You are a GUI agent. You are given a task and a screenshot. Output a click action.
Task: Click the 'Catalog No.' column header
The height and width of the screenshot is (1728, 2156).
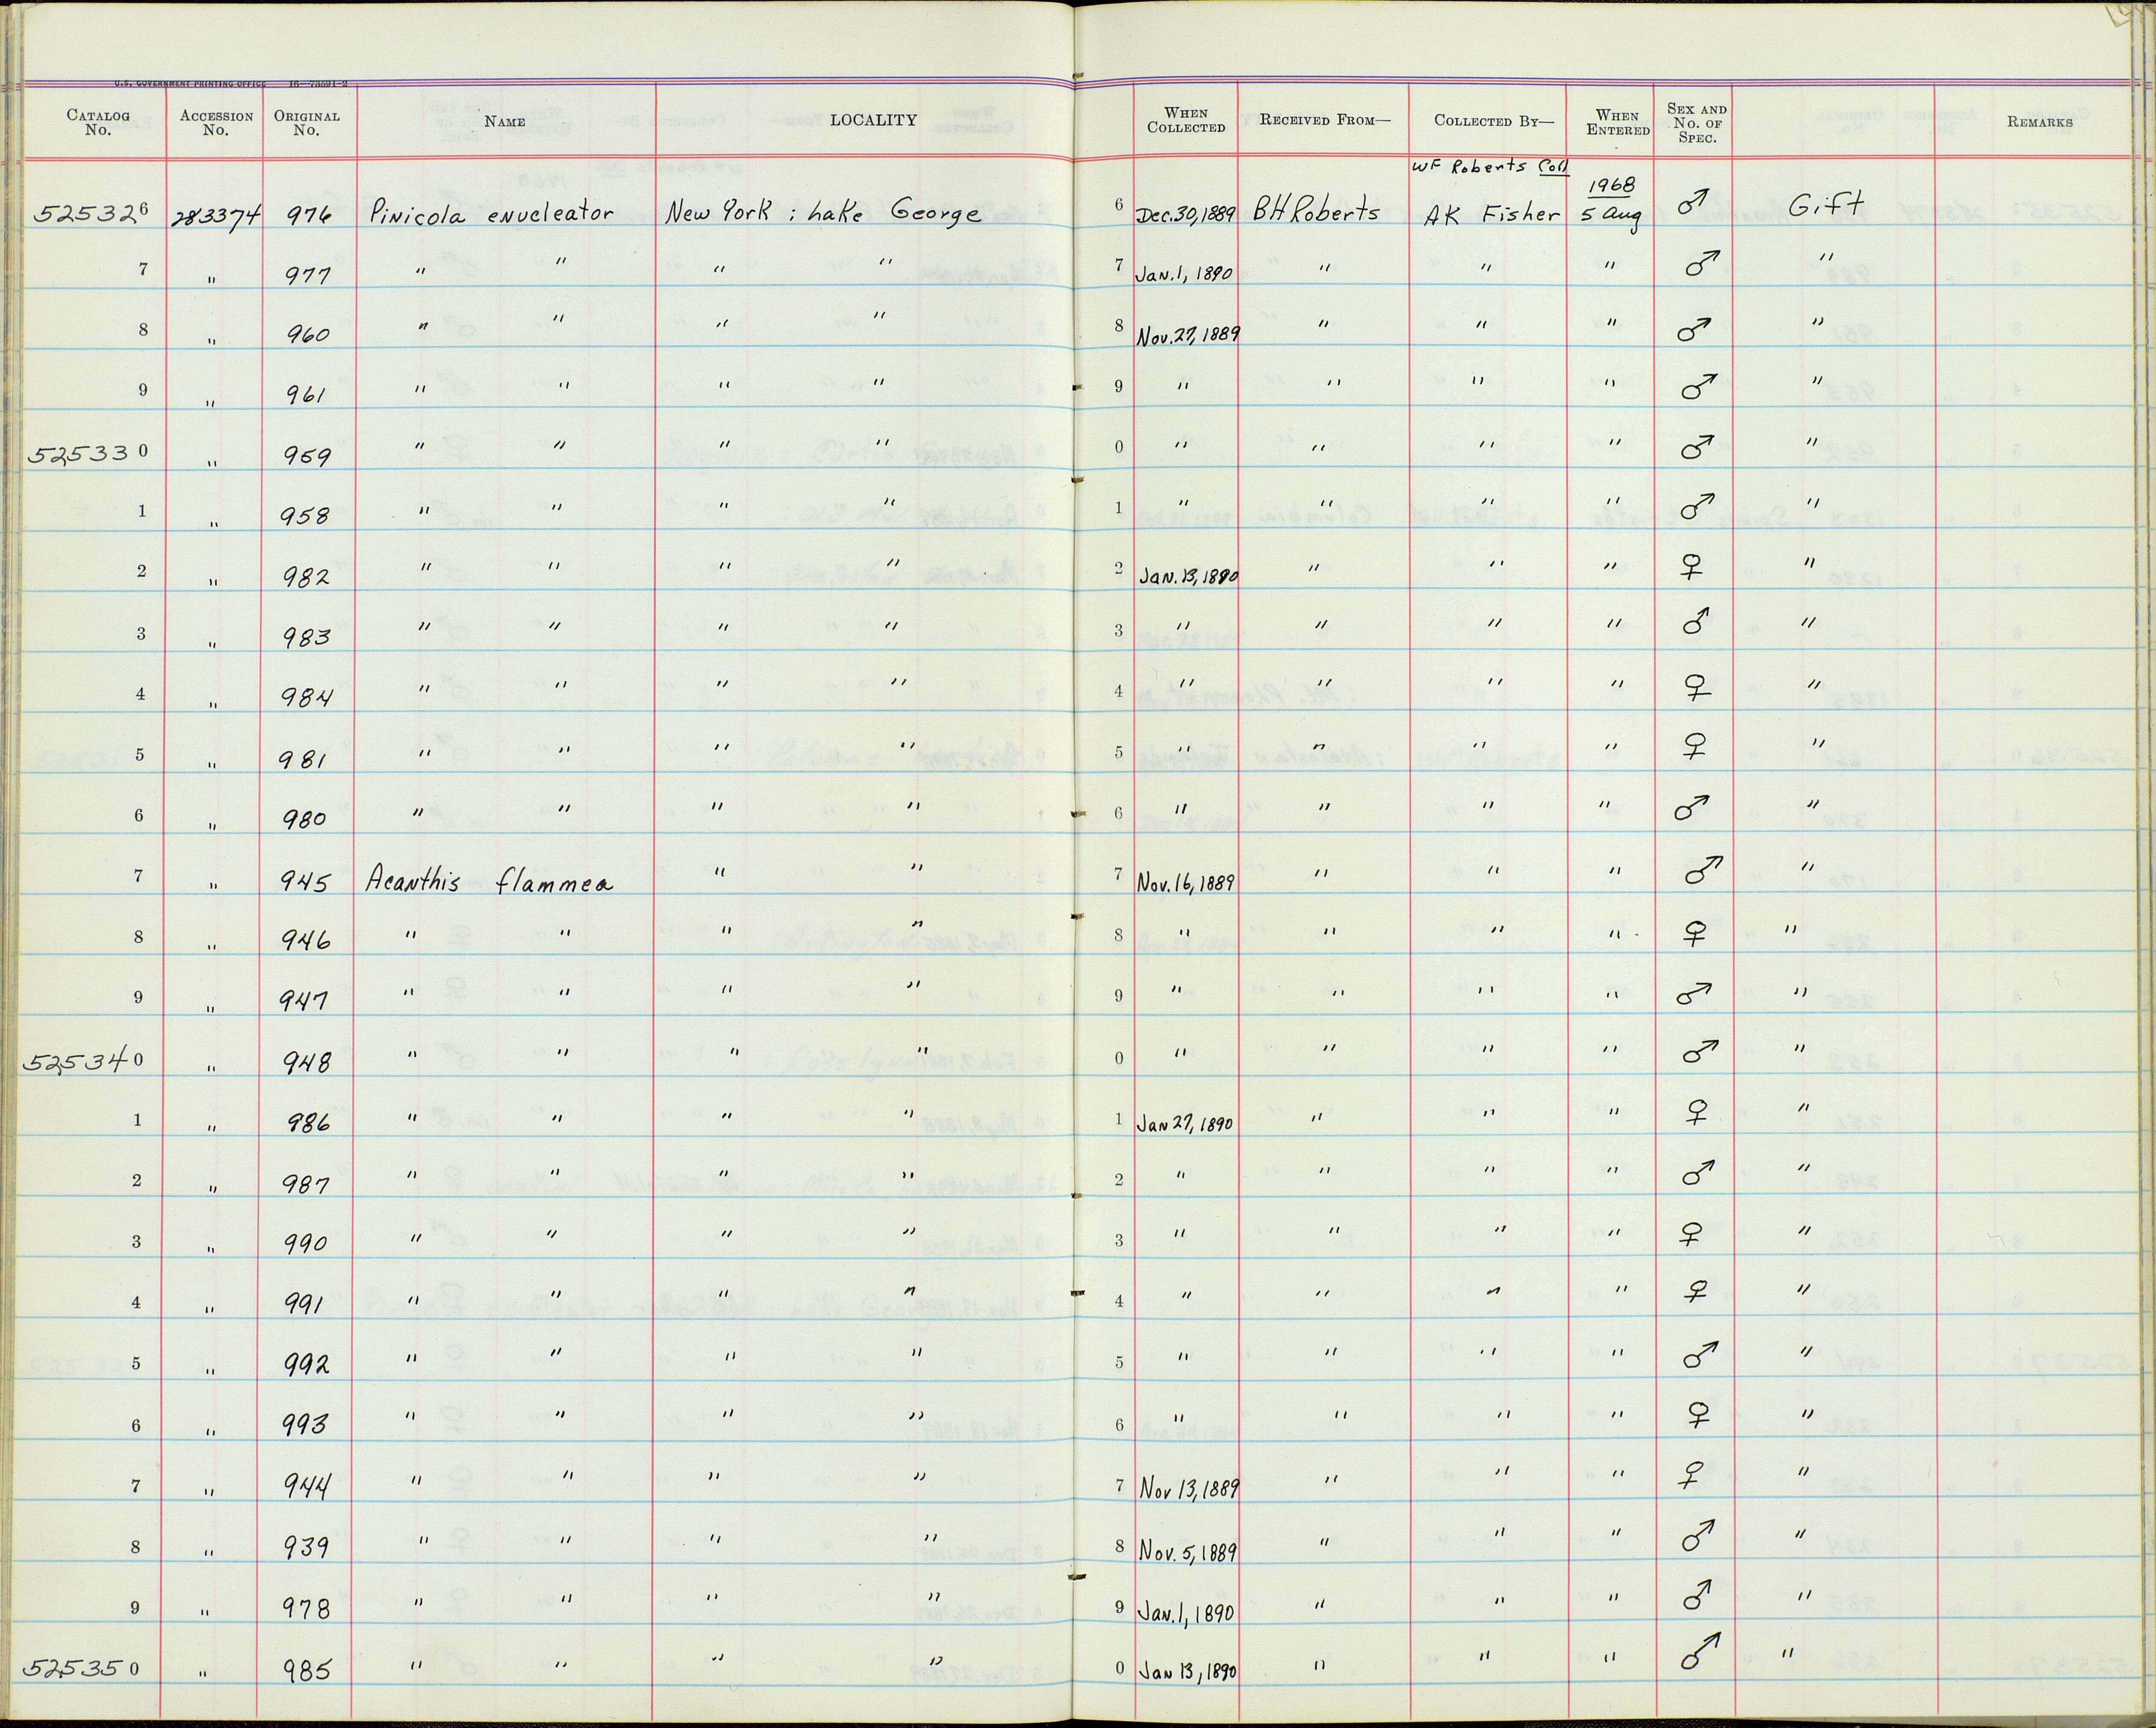pos(98,122)
